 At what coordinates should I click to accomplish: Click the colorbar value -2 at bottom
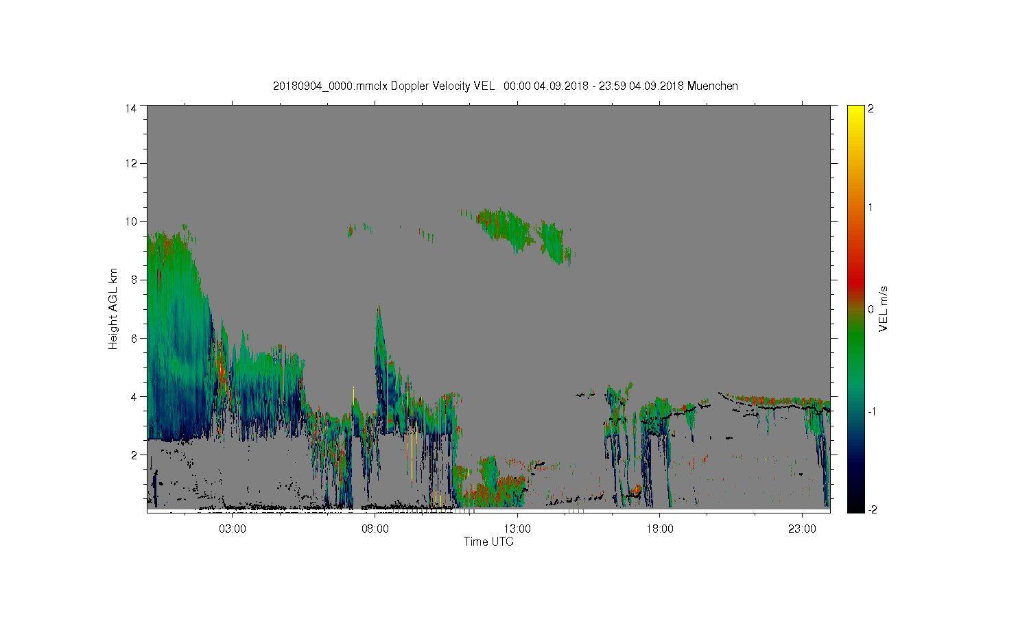coord(871,509)
